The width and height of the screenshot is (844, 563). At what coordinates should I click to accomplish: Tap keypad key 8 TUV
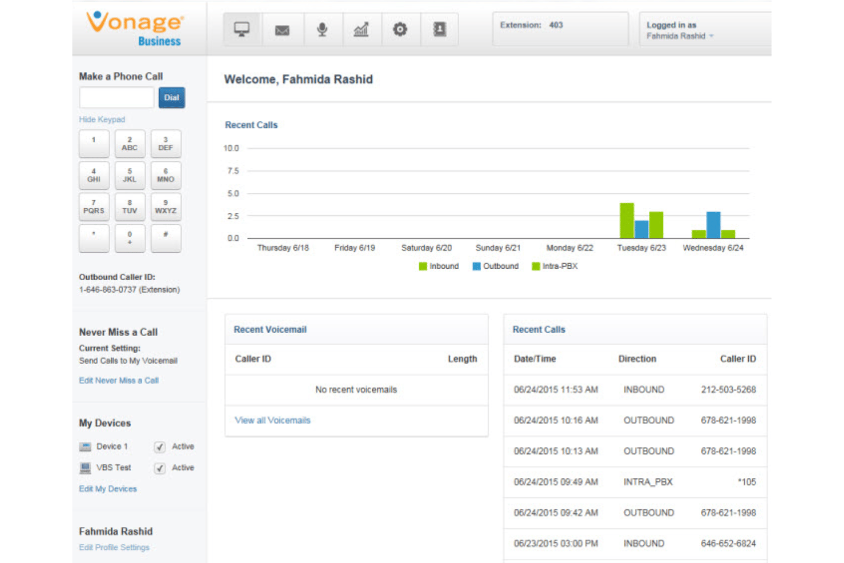point(129,206)
